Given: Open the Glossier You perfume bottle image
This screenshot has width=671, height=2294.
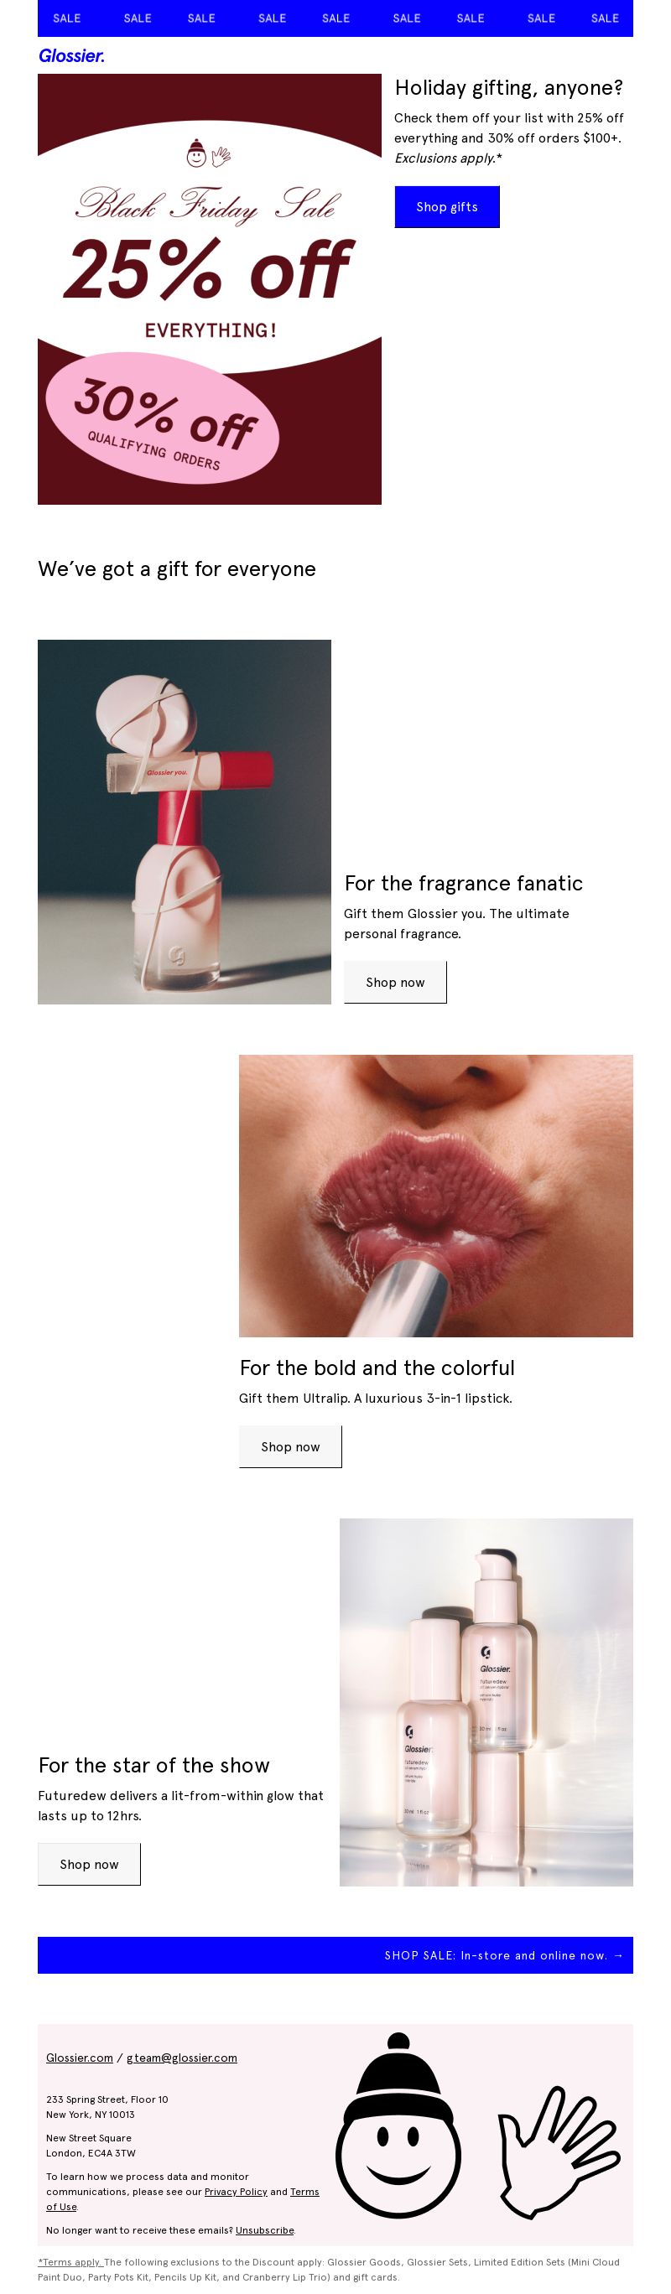Looking at the screenshot, I should click(x=185, y=822).
